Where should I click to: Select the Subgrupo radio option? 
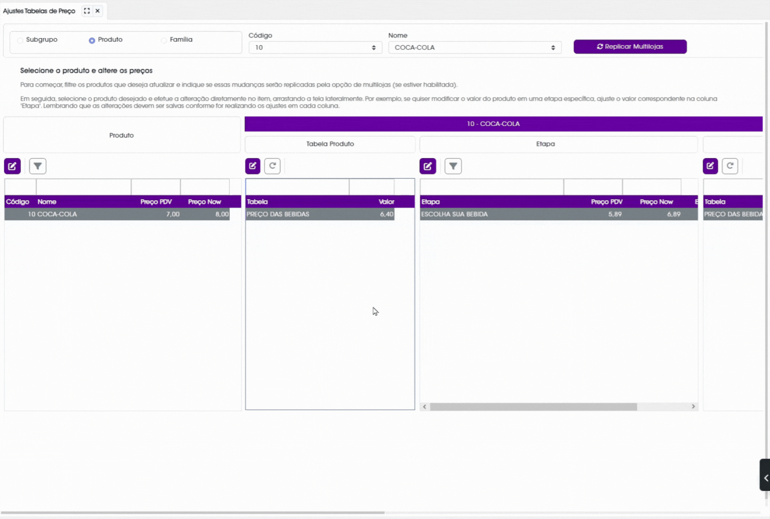click(20, 40)
